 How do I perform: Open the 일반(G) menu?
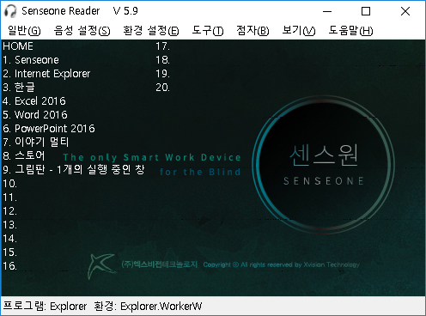24,31
